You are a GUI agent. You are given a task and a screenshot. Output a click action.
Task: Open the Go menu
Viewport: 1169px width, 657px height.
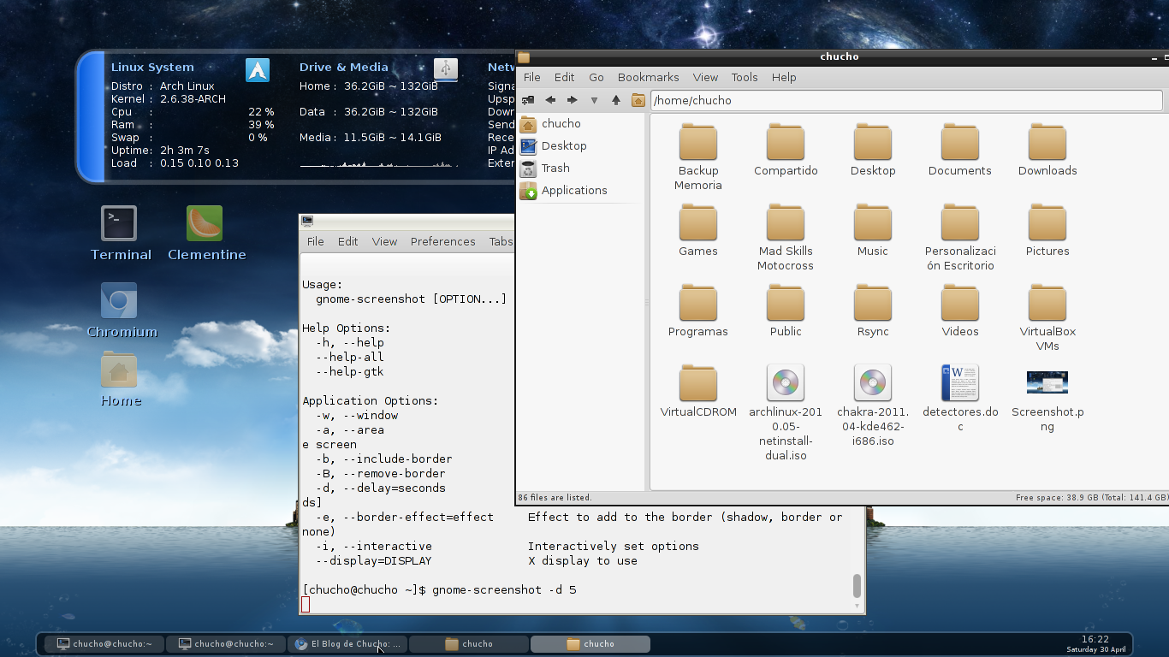point(596,77)
